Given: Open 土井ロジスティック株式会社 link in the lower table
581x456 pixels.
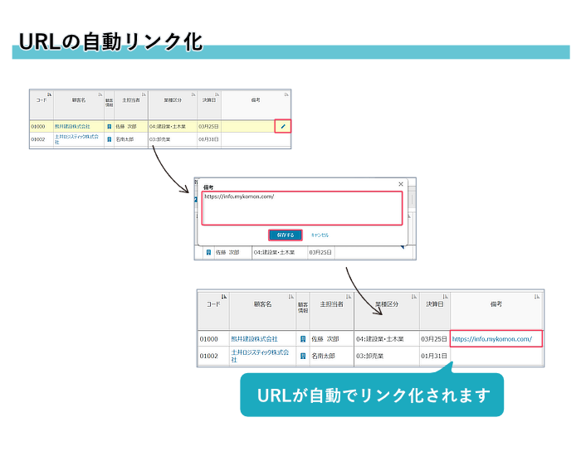Looking at the screenshot, I should coord(260,356).
